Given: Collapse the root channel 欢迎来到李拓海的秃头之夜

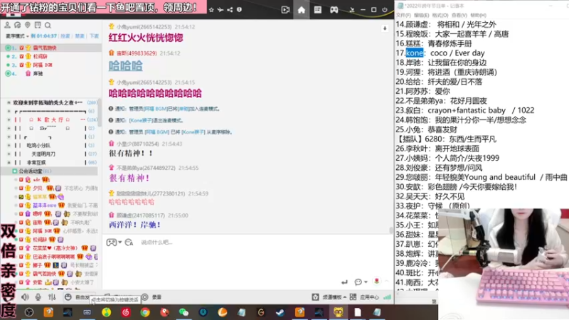Looking at the screenshot, I should pos(9,102).
